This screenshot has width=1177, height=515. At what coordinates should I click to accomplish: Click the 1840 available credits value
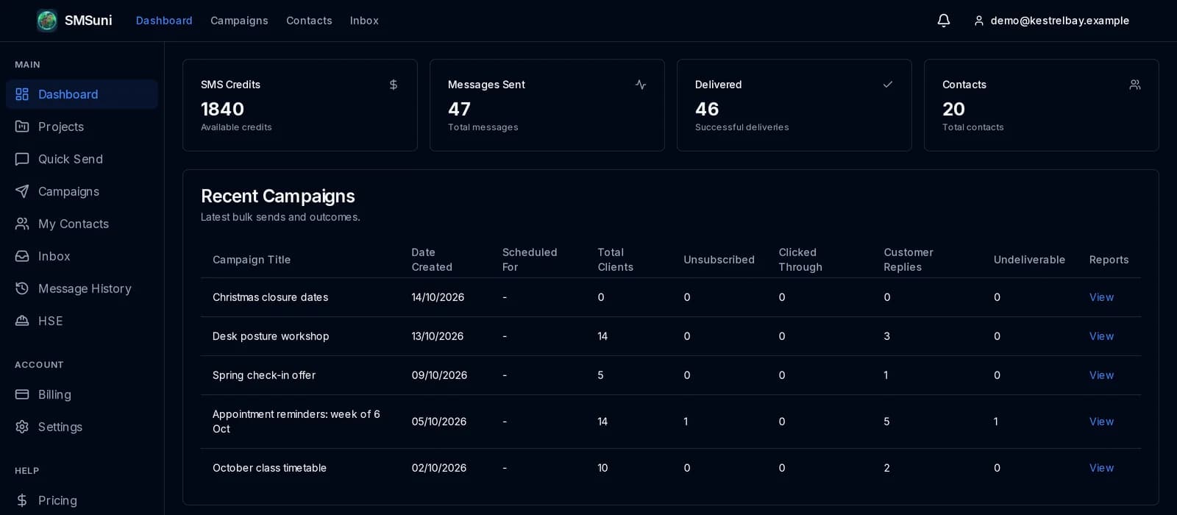(x=222, y=109)
